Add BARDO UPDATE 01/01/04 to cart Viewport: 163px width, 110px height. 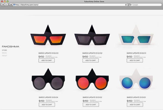(47, 105)
